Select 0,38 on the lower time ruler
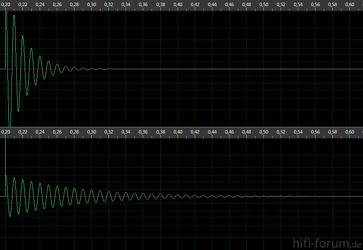The height and width of the screenshot is (250, 363). 161,132
